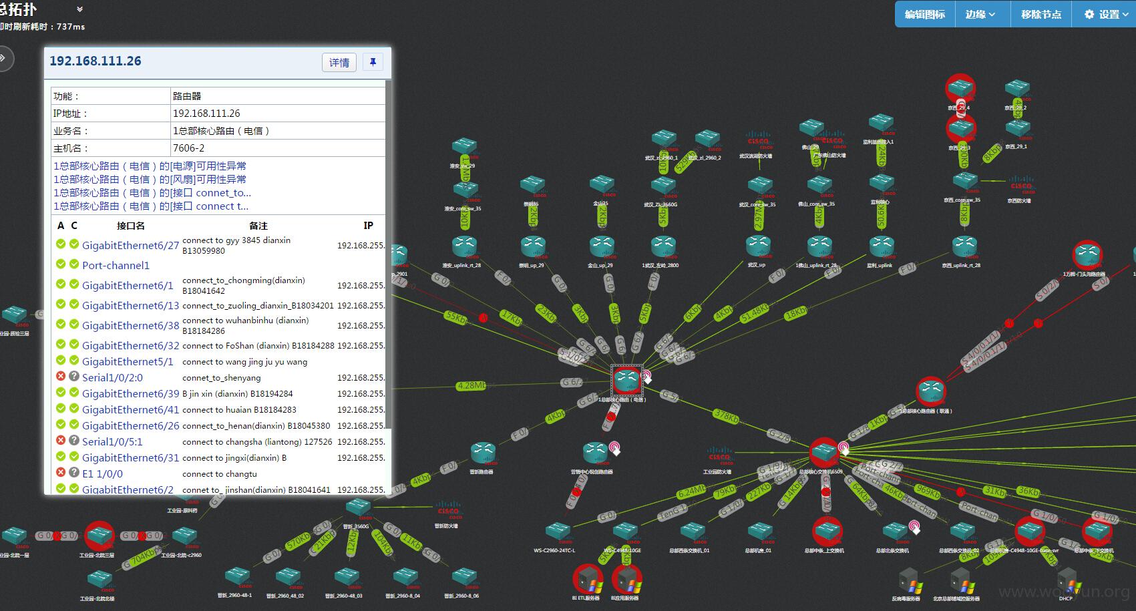Click the 工业园防火墙 firewall node
Screen dimensions: 1136x611
pyautogui.click(x=719, y=455)
